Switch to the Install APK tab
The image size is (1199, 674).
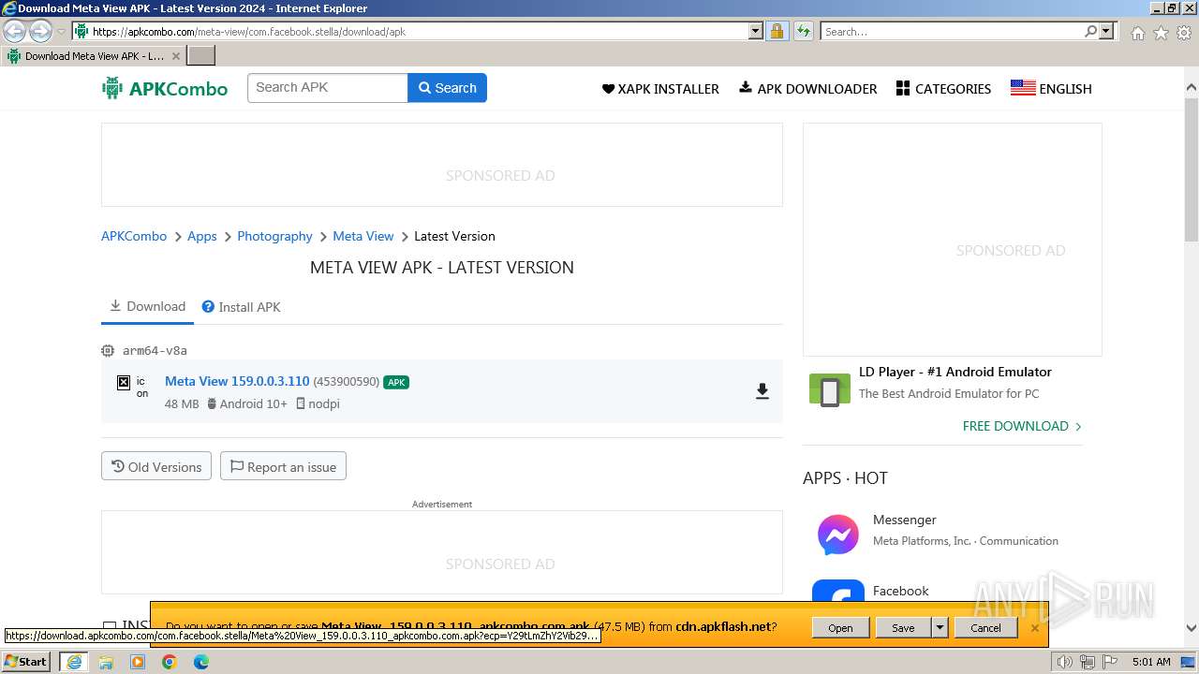(242, 307)
